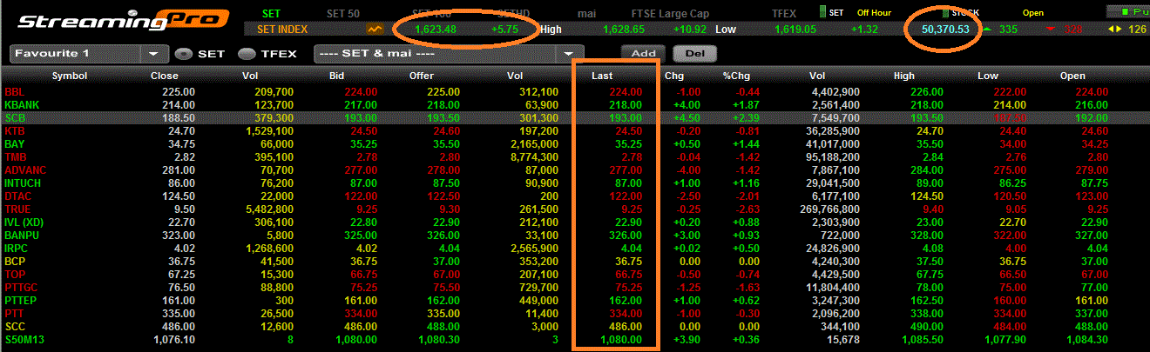Screen dimensions: 1150x352
Task: Select the TOP symbol row
Action: pos(575,275)
